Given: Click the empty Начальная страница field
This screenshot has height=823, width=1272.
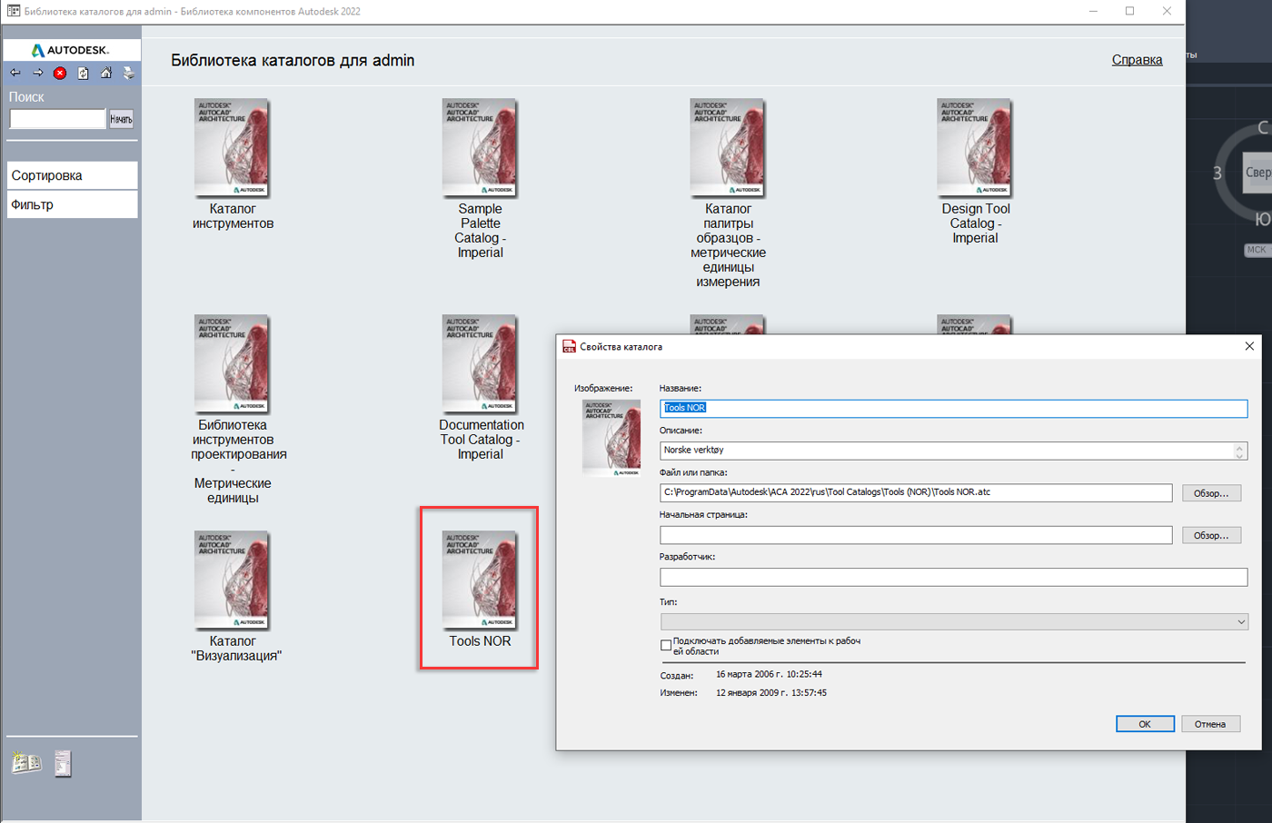Looking at the screenshot, I should coord(916,535).
